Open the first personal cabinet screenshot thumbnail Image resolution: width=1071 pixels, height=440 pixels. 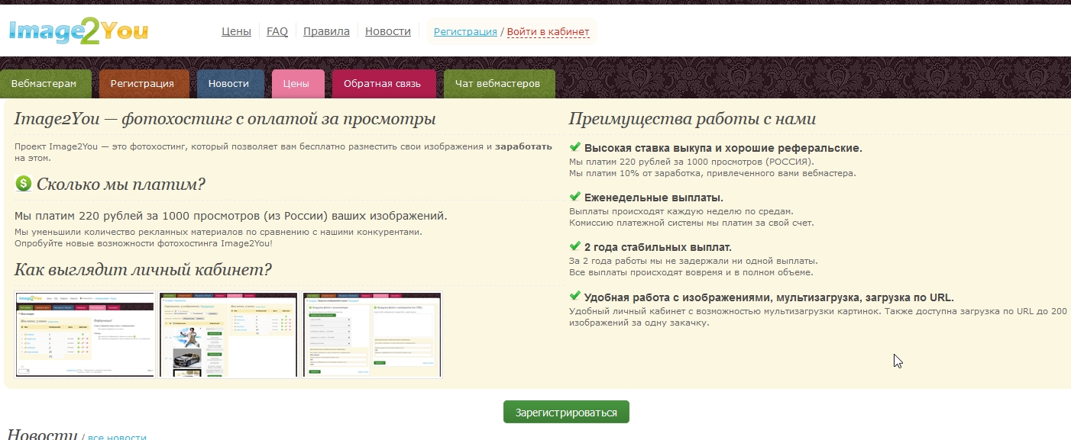point(86,334)
